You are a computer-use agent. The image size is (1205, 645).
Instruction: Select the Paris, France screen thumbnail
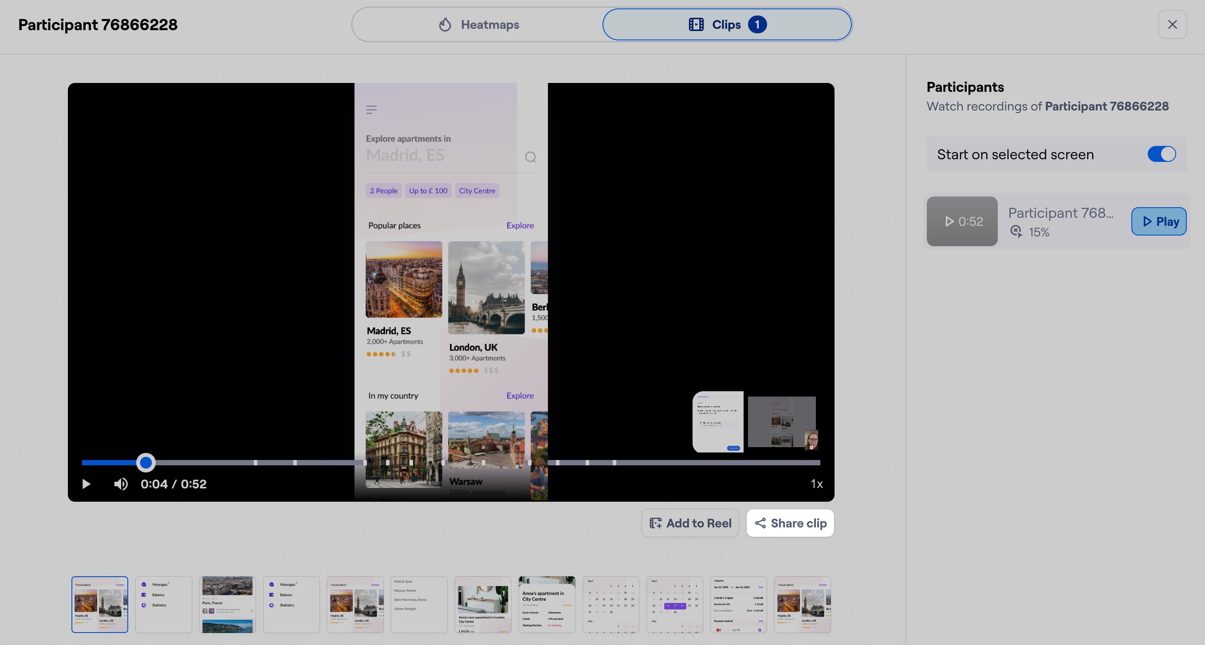[227, 604]
